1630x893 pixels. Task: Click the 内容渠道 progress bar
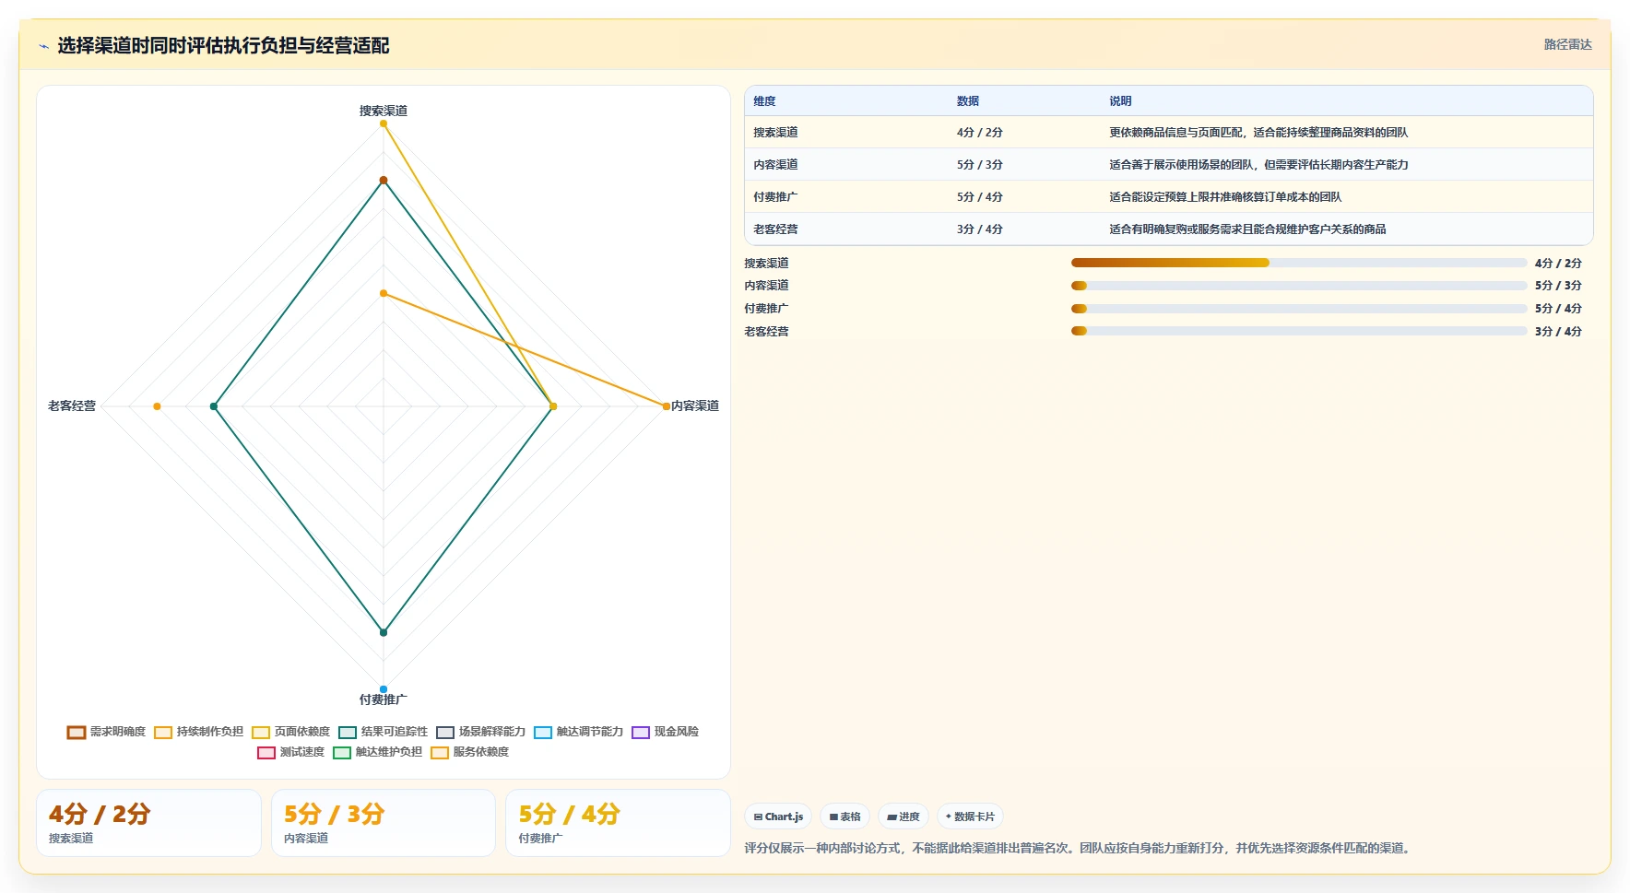tap(1299, 286)
